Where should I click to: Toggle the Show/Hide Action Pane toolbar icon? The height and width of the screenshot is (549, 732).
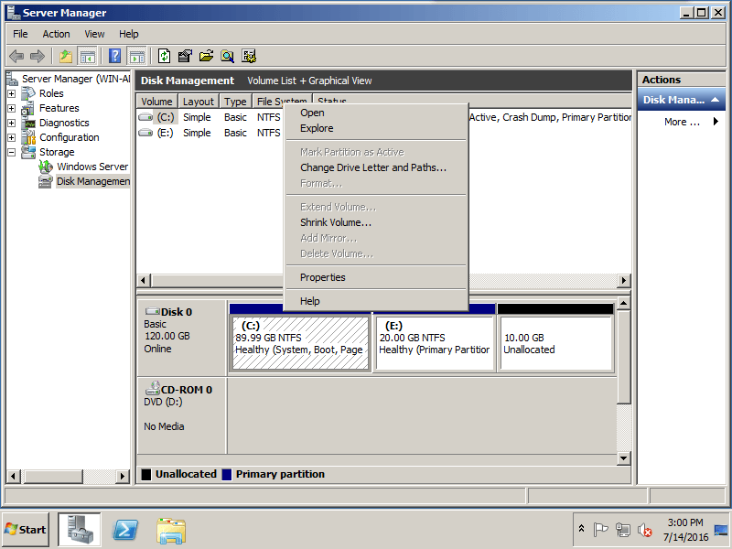tap(136, 57)
